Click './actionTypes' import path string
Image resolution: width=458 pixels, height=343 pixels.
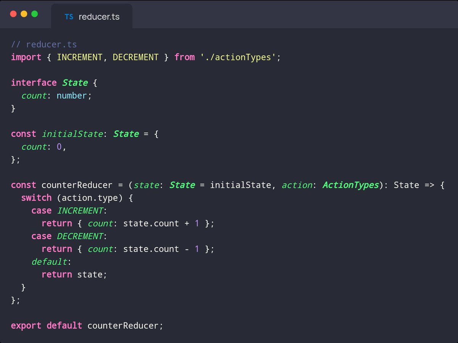tap(238, 57)
